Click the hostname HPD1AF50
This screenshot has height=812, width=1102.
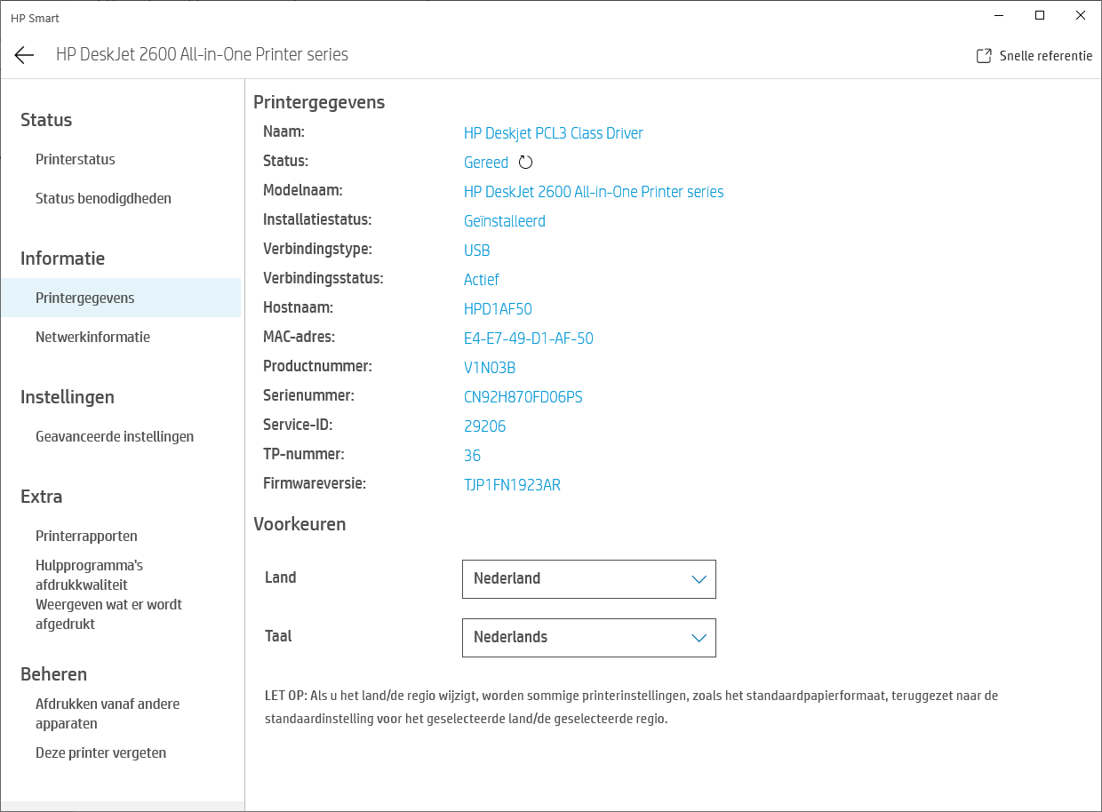tap(498, 309)
